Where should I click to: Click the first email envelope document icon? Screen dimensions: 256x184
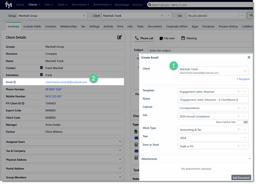click(x=136, y=138)
